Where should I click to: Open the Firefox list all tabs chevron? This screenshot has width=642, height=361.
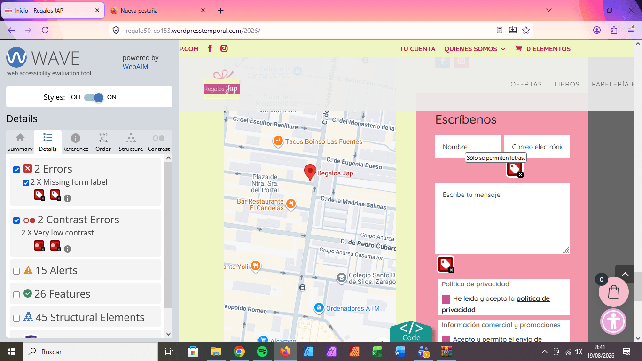pos(549,10)
